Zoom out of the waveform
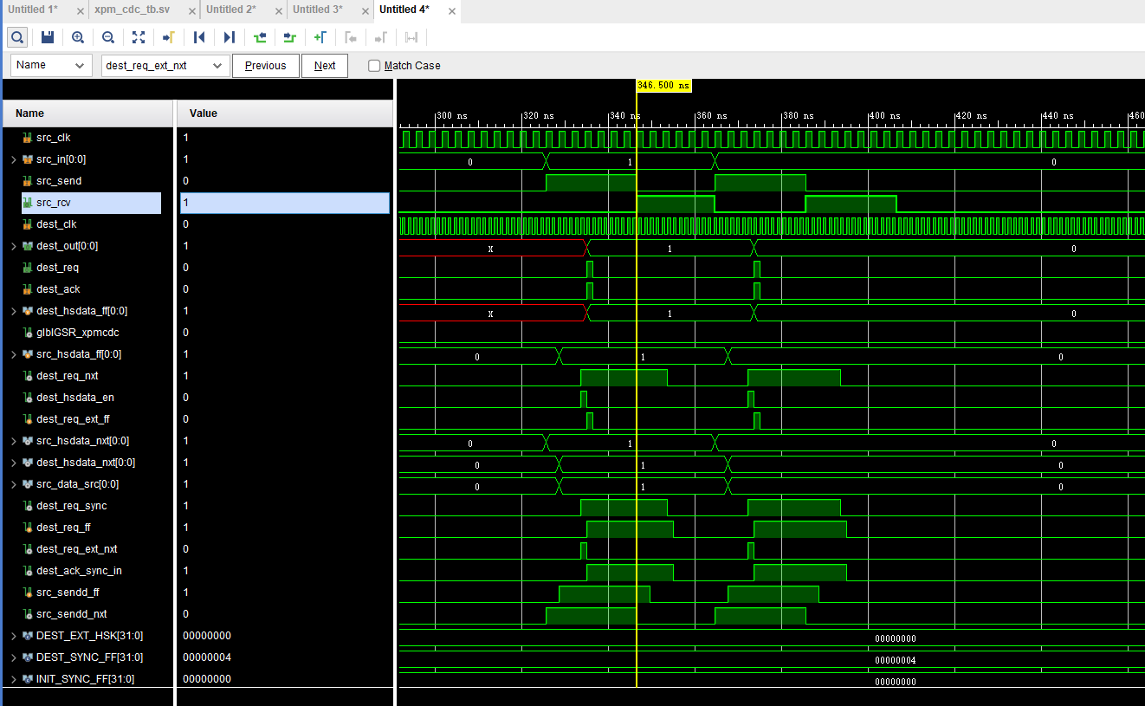Screen dimensions: 1145x706 coord(107,37)
